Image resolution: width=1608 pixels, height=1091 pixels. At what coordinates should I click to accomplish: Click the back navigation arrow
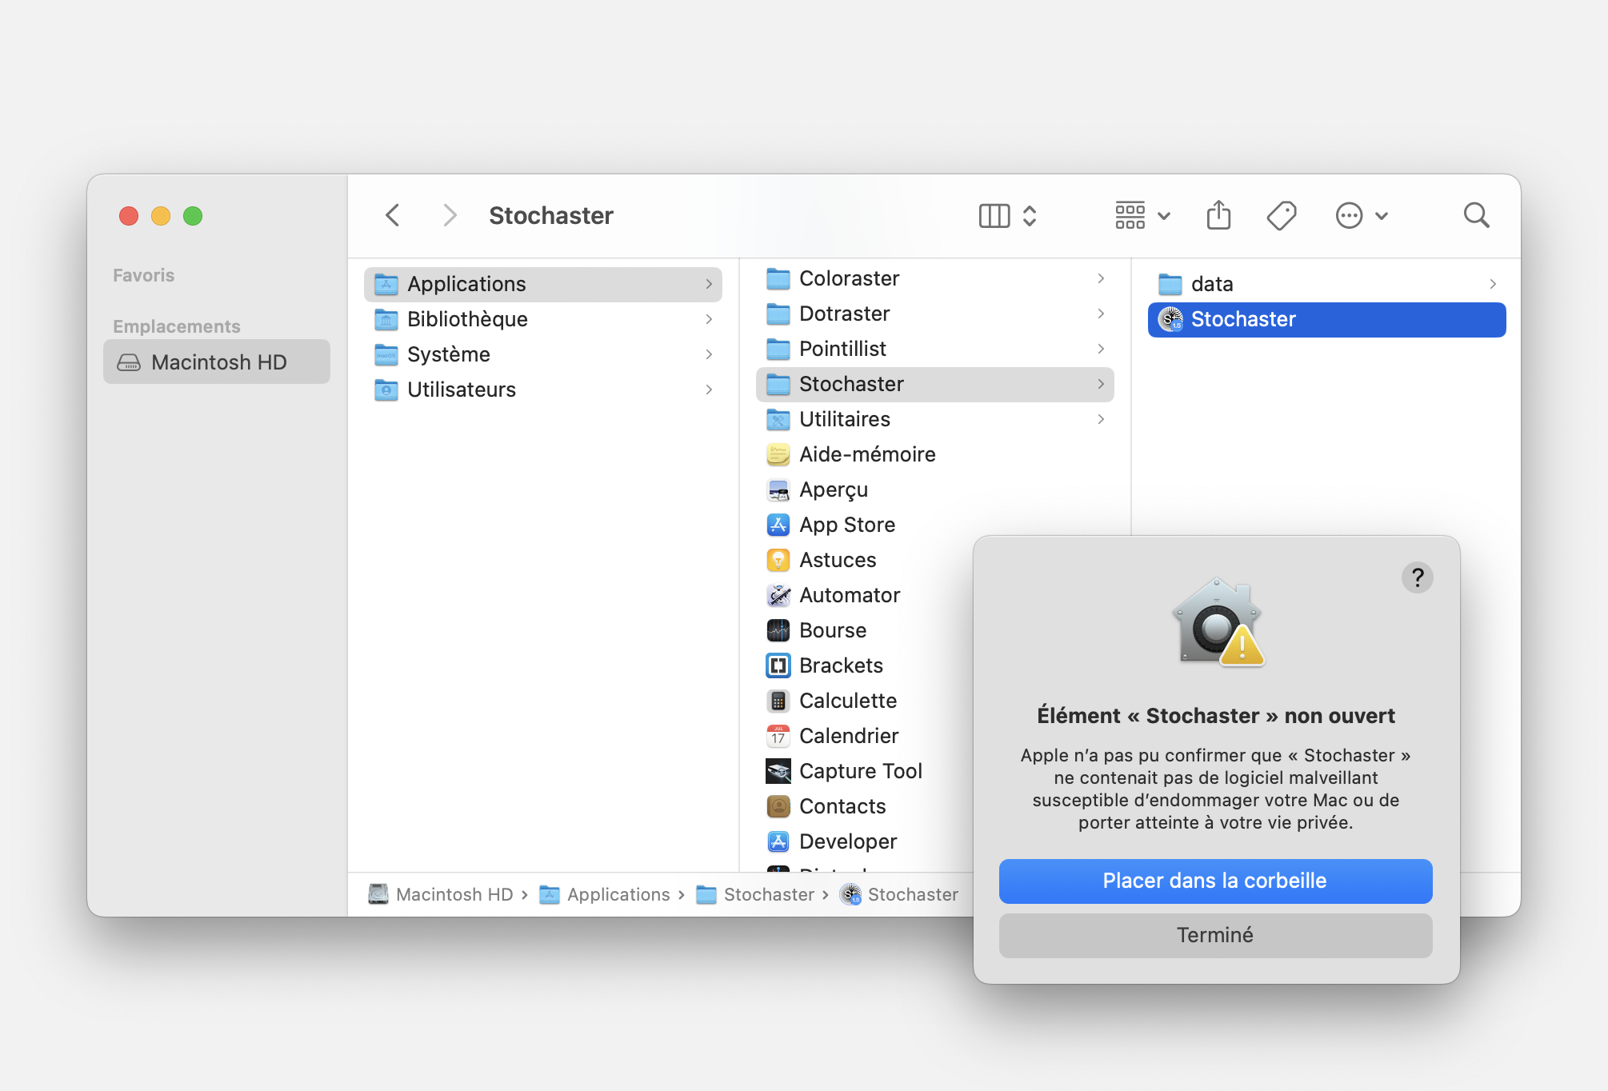tap(392, 215)
